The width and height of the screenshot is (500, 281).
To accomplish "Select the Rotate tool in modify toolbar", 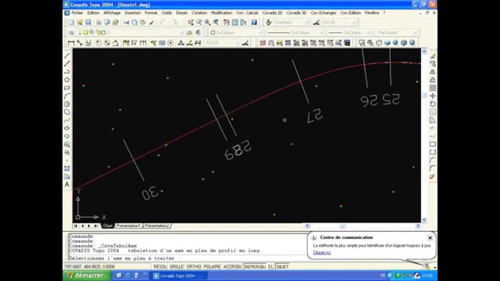I will pyautogui.click(x=432, y=104).
